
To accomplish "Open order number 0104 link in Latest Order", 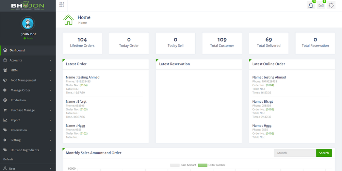I will click(x=83, y=85).
